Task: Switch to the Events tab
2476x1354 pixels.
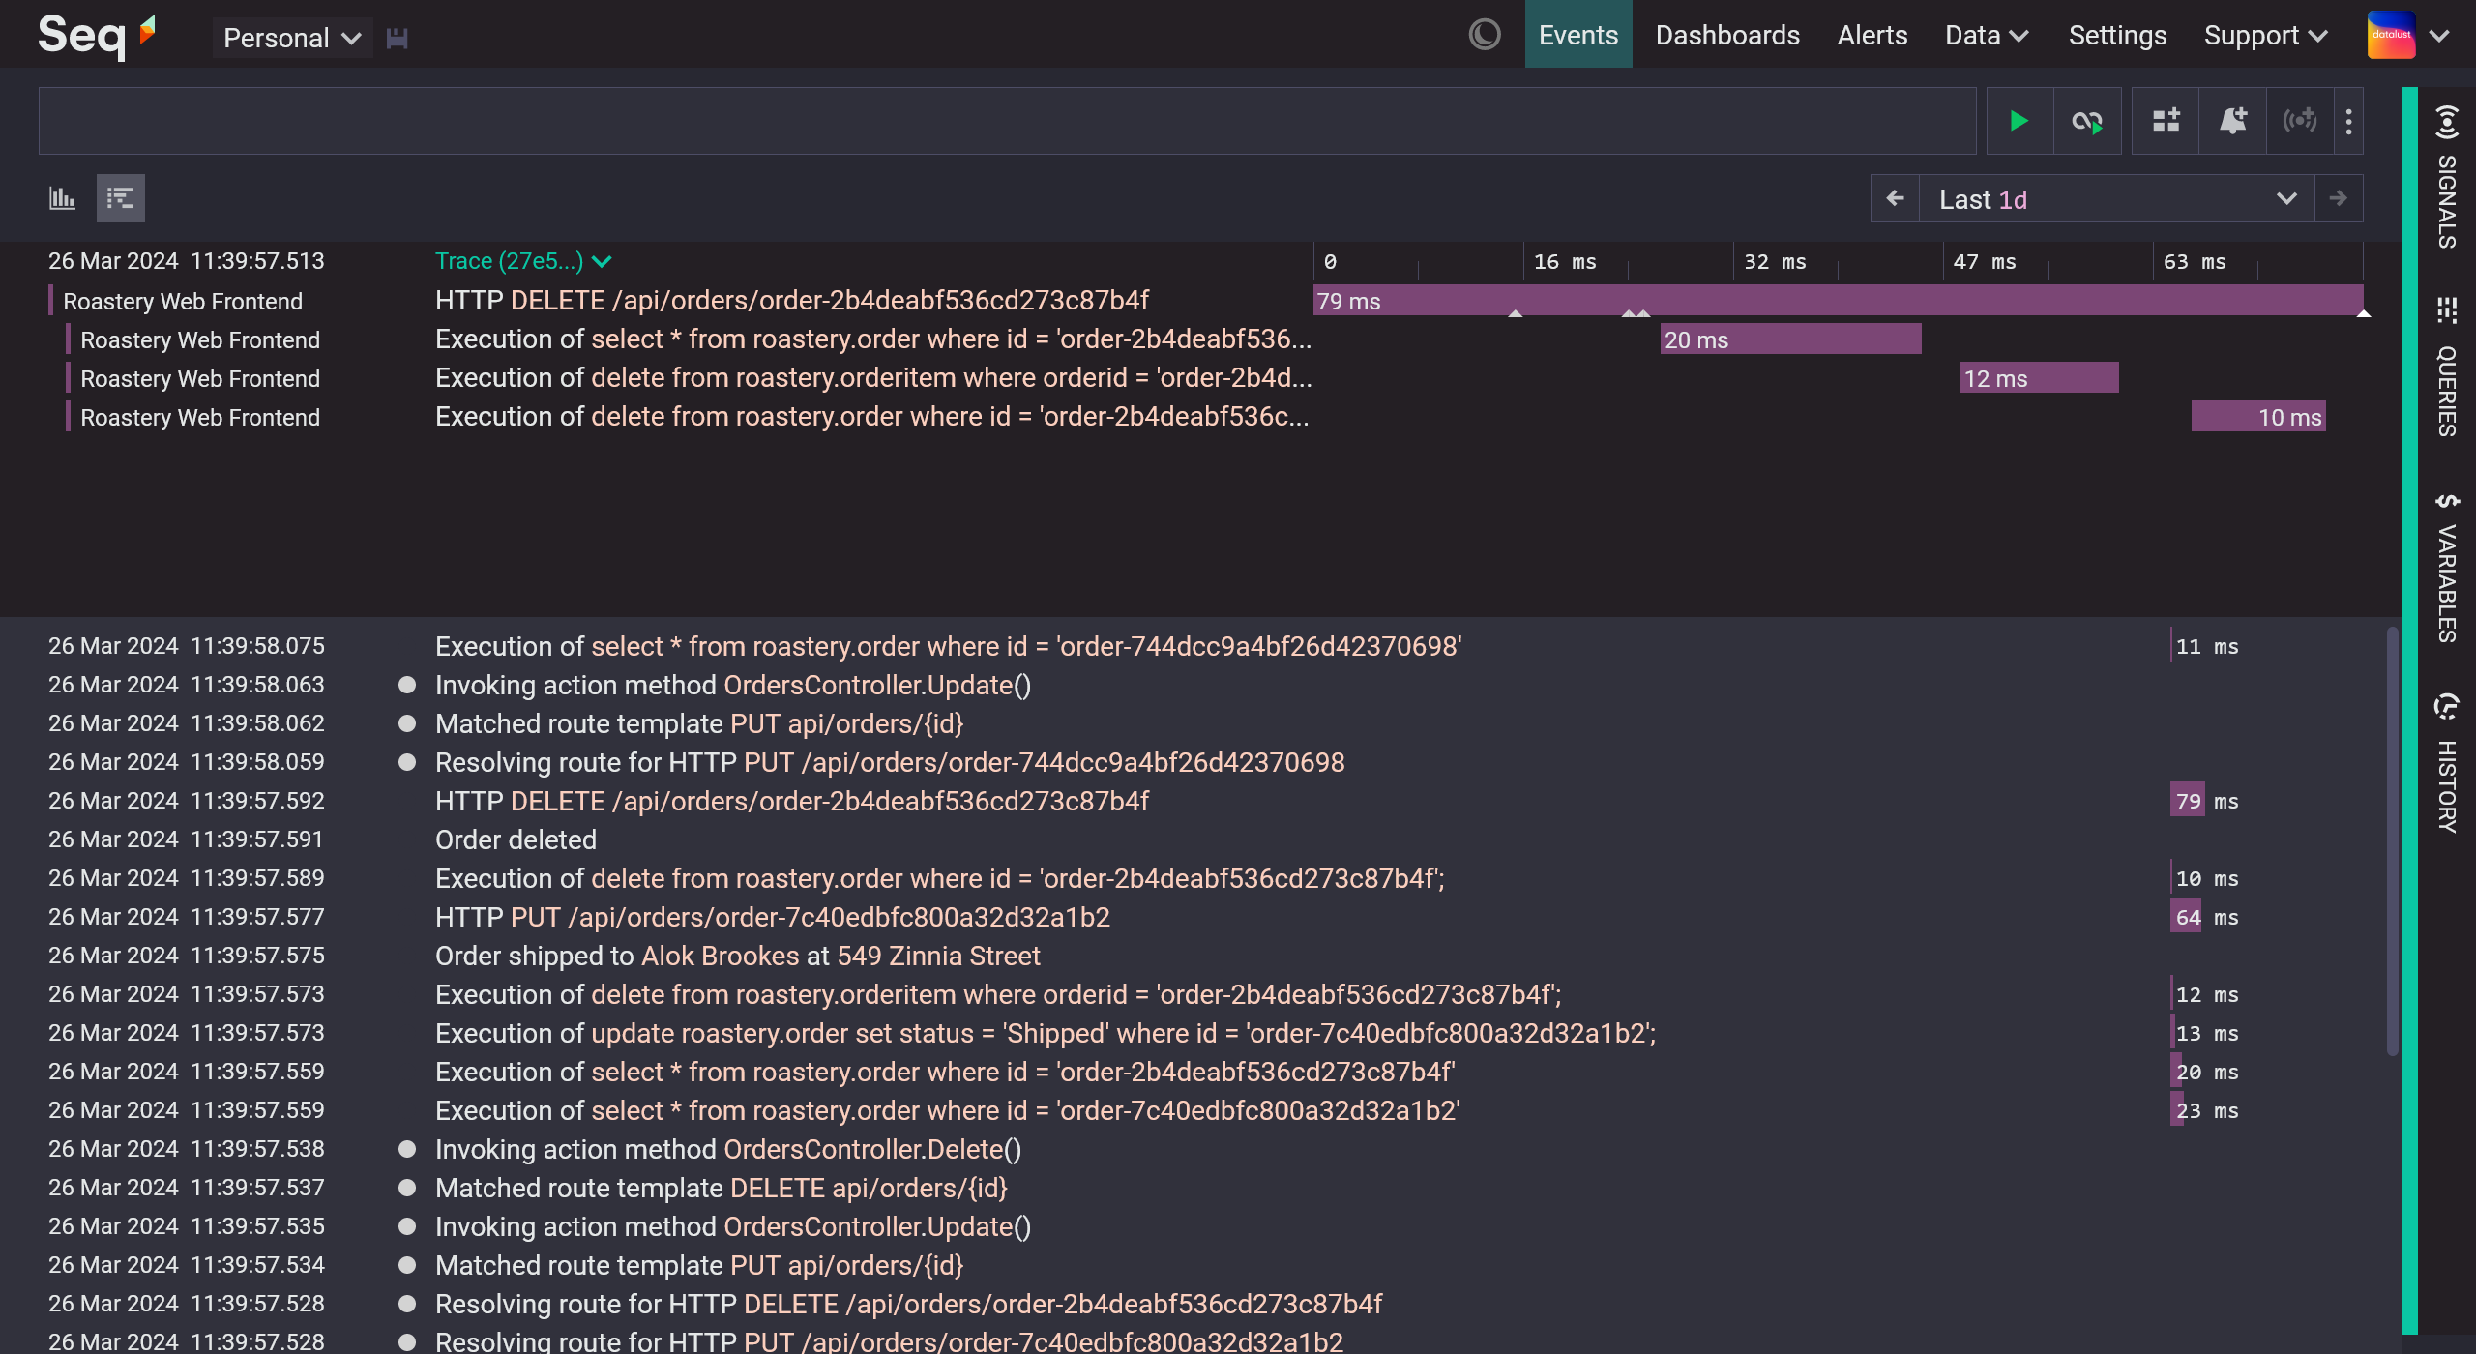Action: click(1578, 35)
